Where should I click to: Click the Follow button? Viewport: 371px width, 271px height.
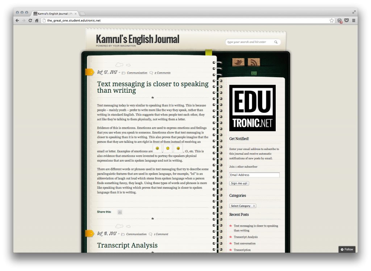[x=347, y=250]
